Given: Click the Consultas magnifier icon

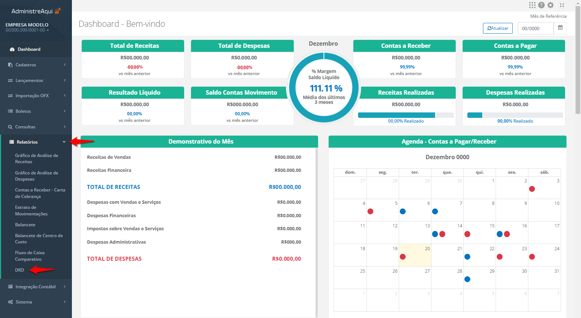Looking at the screenshot, I should pyautogui.click(x=10, y=127).
